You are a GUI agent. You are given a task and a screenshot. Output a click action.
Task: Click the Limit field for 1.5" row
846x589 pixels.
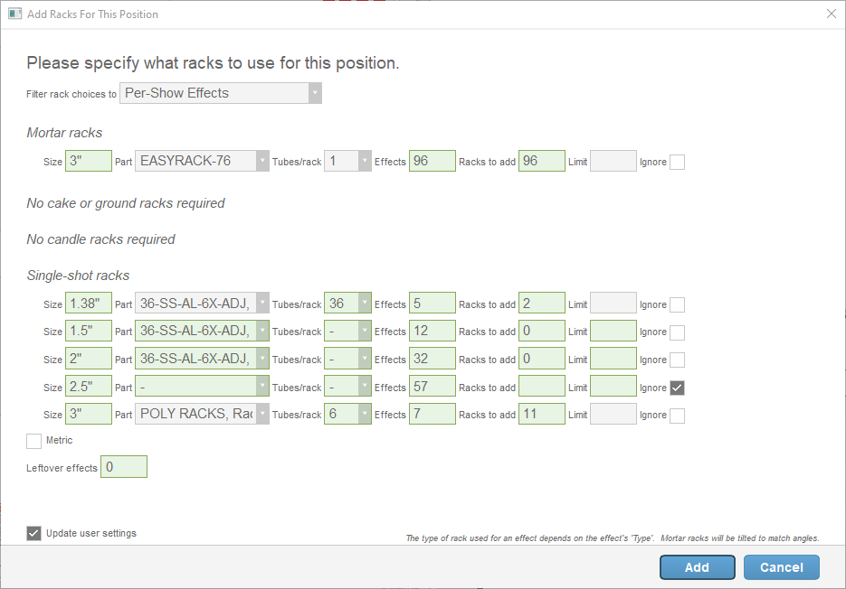click(x=613, y=332)
